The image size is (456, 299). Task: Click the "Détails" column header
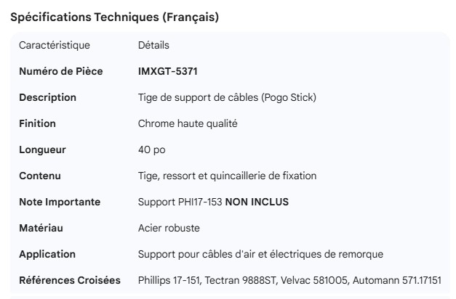coord(153,46)
